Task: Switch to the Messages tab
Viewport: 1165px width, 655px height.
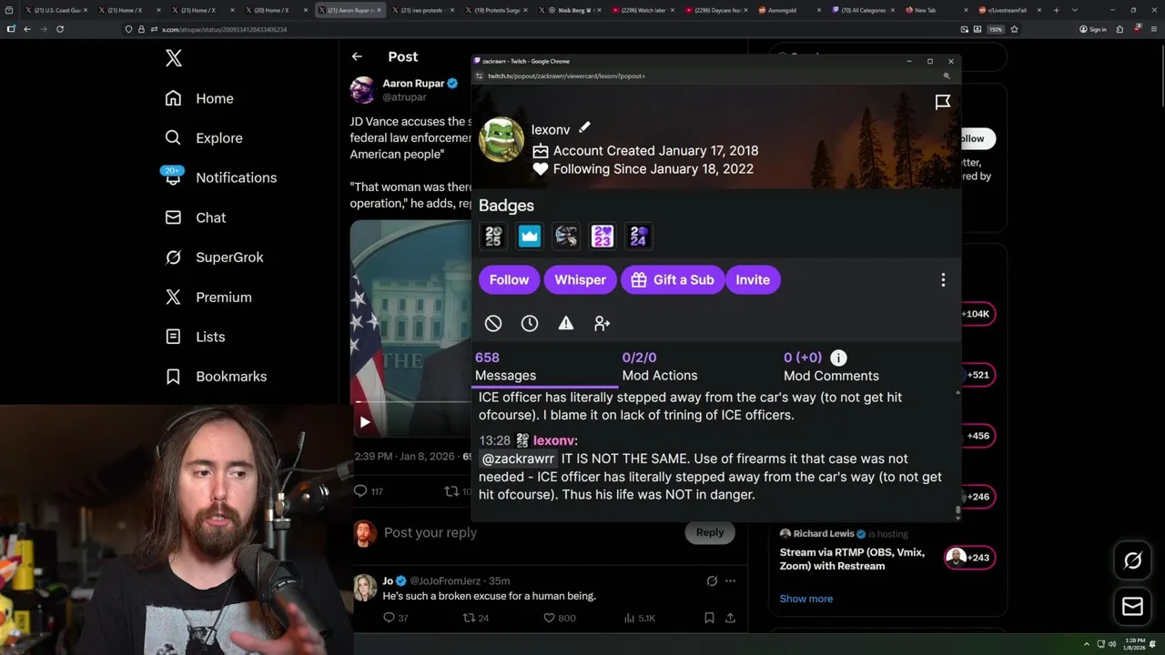Action: [x=546, y=368]
